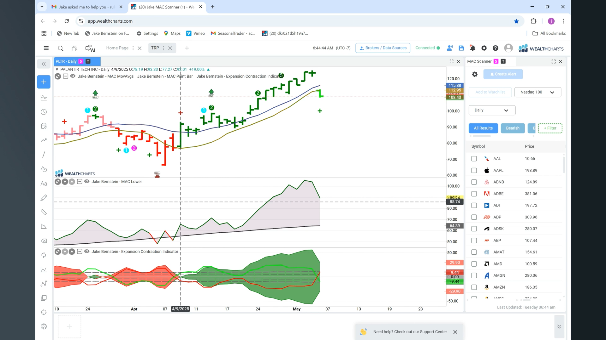
Task: Bookmark this page with the star
Action: 516,21
